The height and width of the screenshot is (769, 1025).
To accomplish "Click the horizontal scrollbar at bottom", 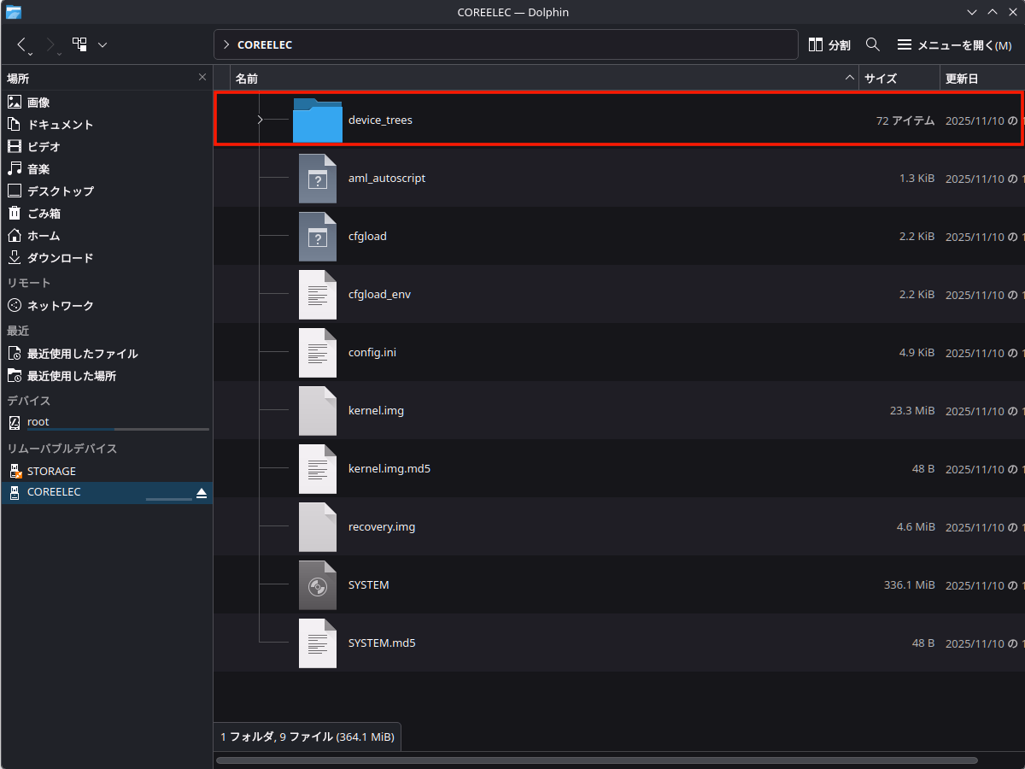I will pyautogui.click(x=597, y=760).
